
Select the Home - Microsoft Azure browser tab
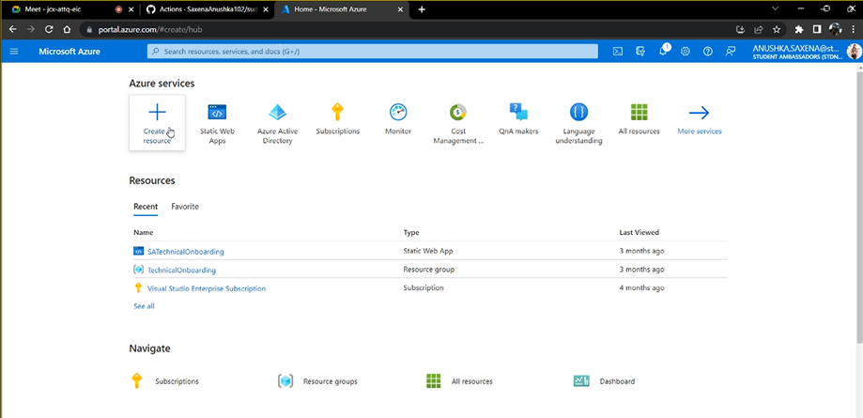[x=342, y=9]
